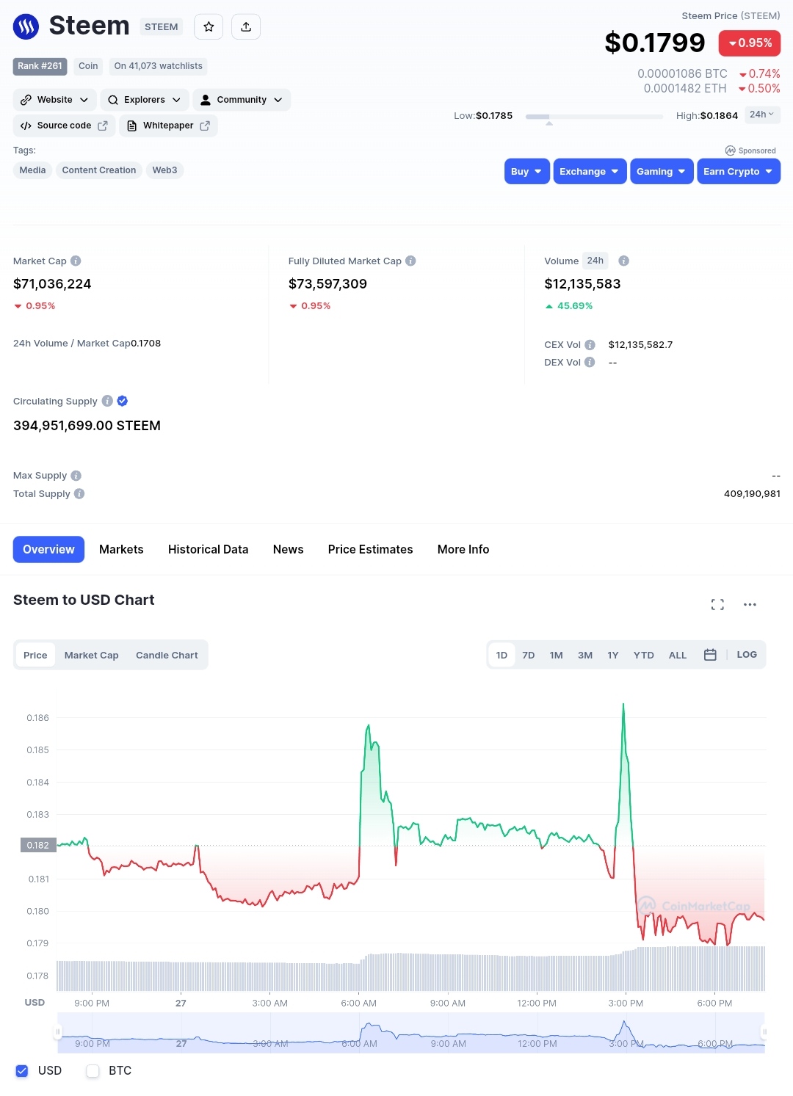The height and width of the screenshot is (1096, 793).
Task: Select the 1D time range
Action: [x=501, y=655]
